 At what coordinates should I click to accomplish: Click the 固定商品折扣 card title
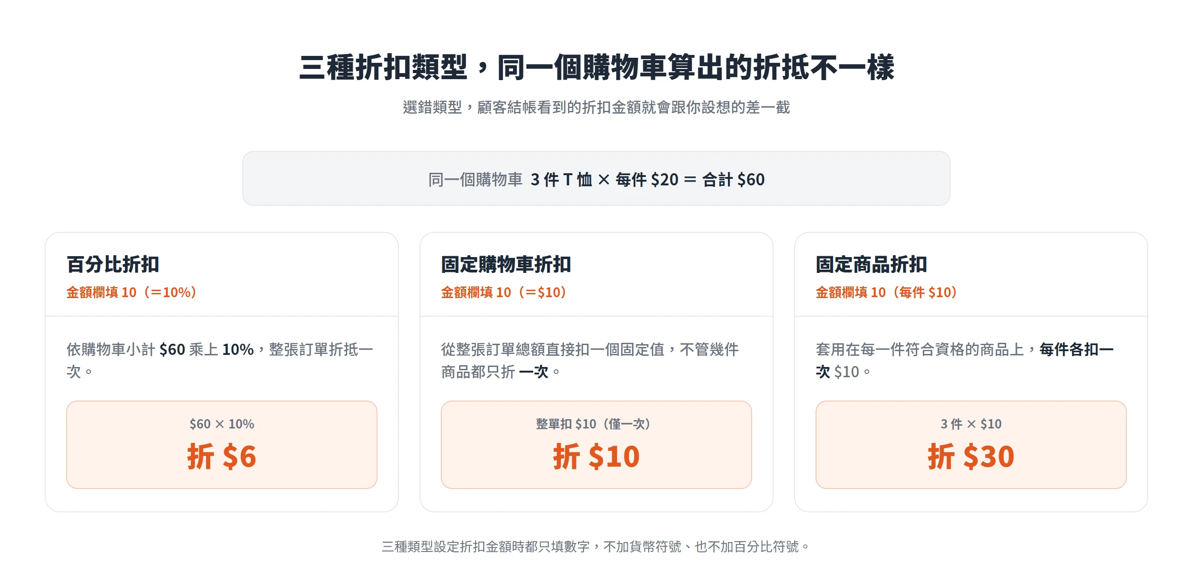click(871, 265)
